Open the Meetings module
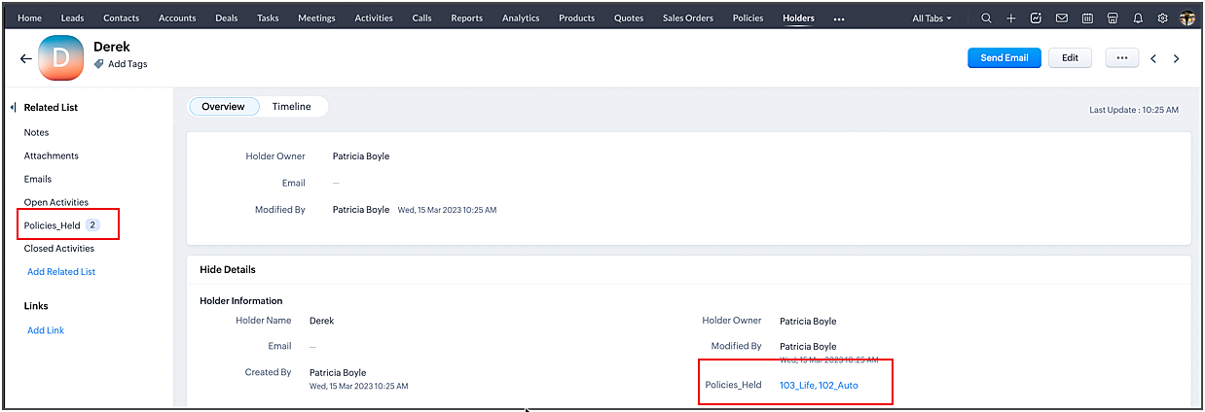 tap(317, 18)
